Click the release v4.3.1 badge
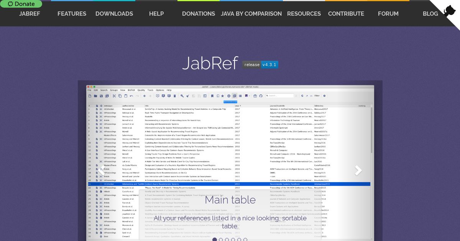460x241 pixels. pyautogui.click(x=260, y=65)
